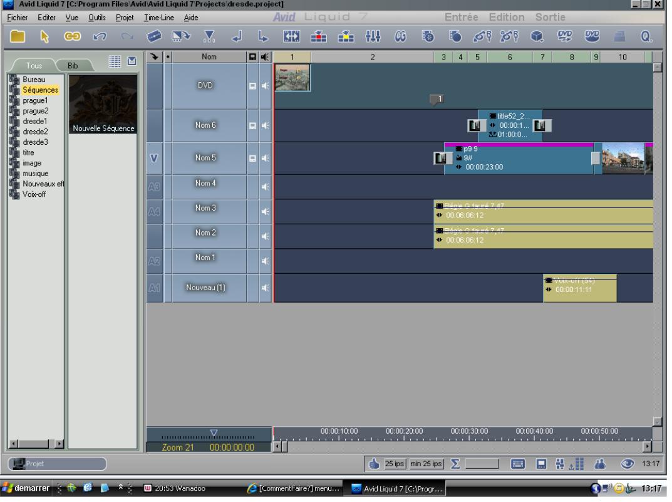Screen dimensions: 672x502
Task: Open the Outils menu
Action: pos(97,18)
